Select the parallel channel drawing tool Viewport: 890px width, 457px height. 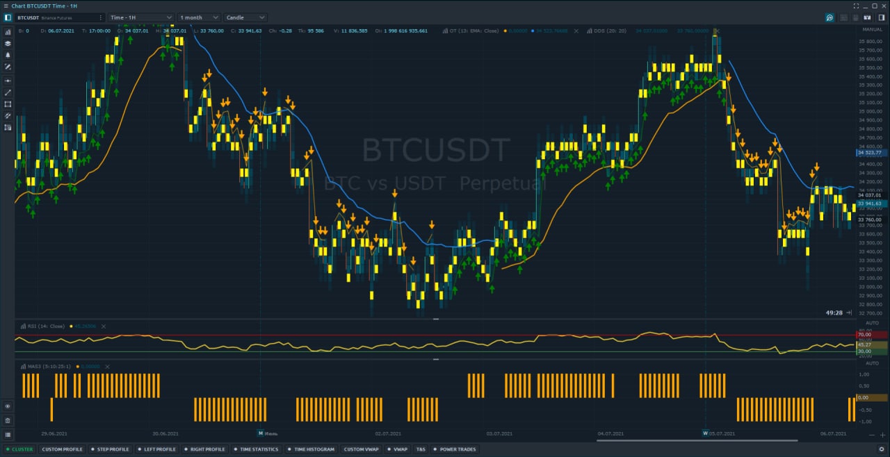click(8, 115)
